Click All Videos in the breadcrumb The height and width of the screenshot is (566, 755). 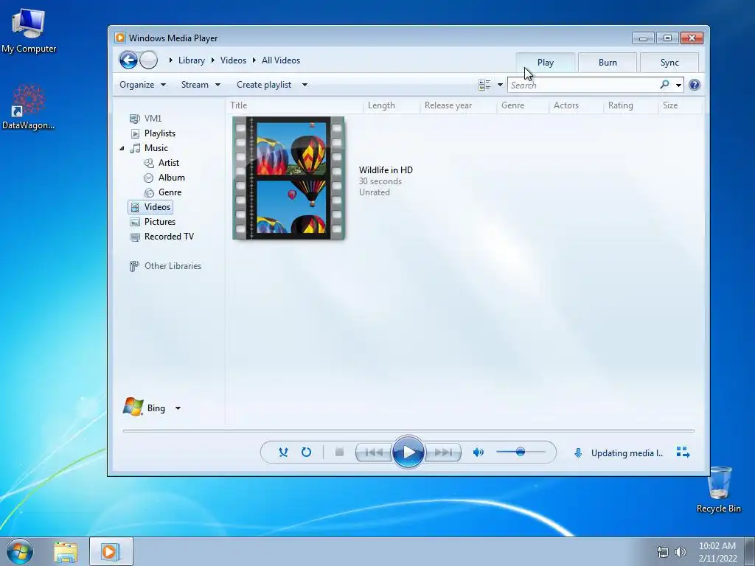point(281,60)
